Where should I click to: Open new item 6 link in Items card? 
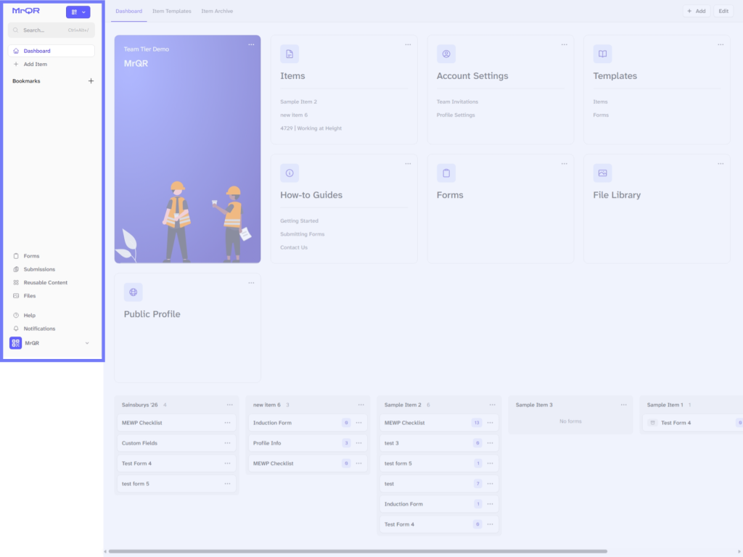294,115
